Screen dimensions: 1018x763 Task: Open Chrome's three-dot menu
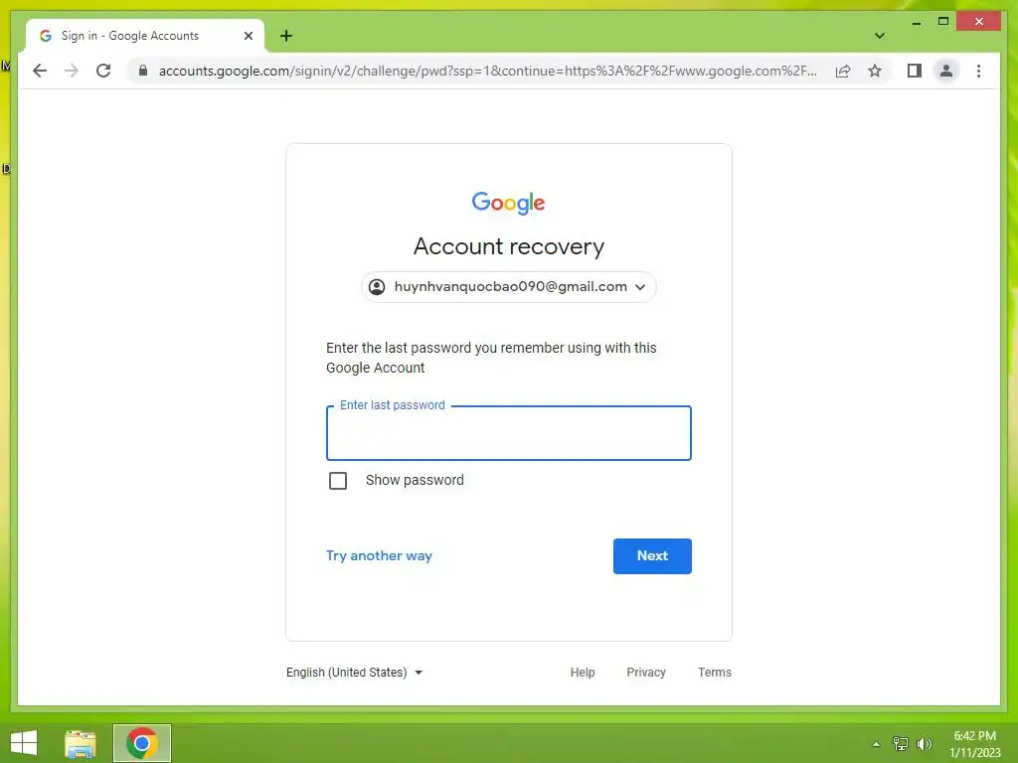(x=978, y=71)
